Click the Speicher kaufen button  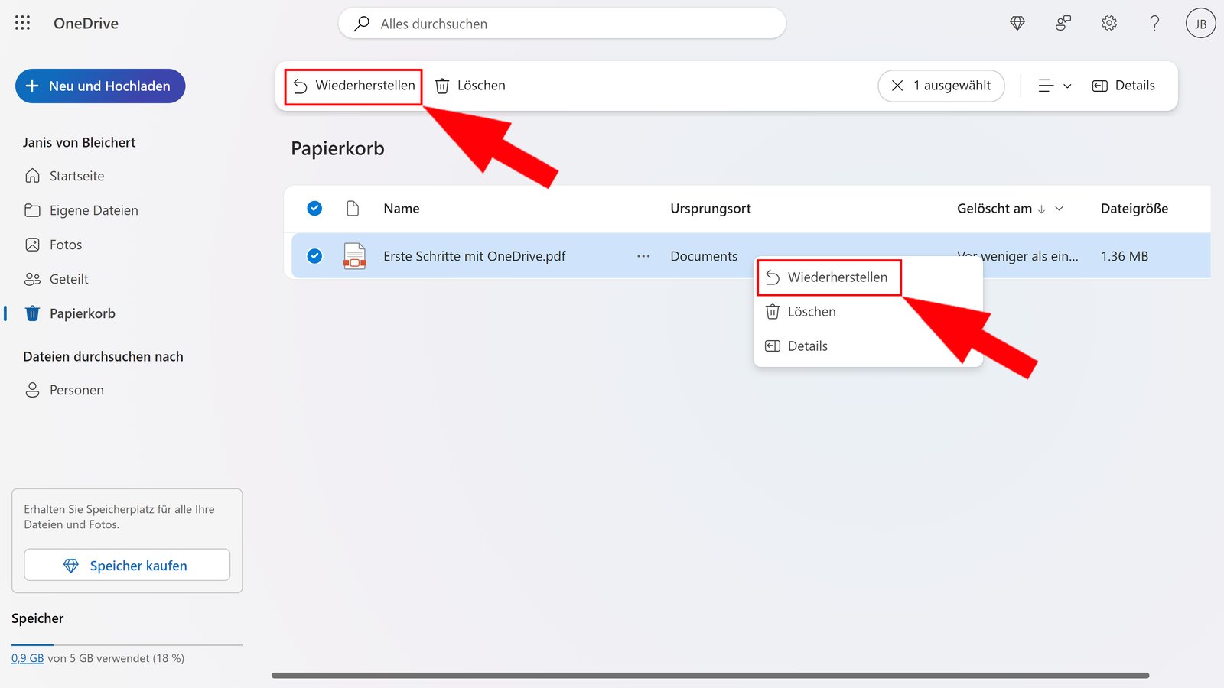(127, 565)
